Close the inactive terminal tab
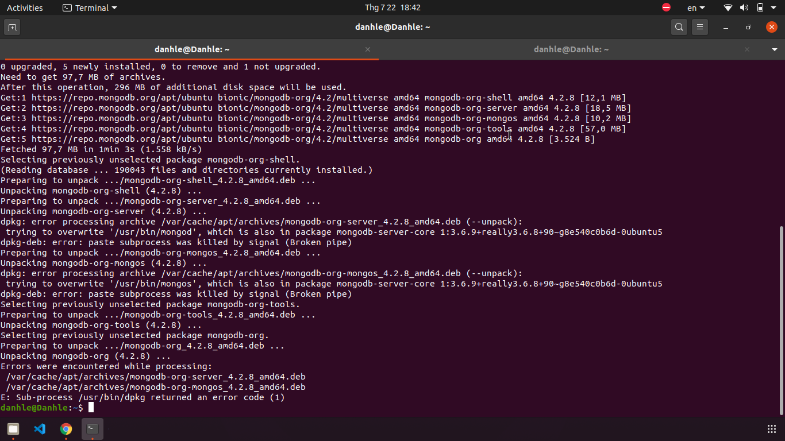785x441 pixels. 746,49
